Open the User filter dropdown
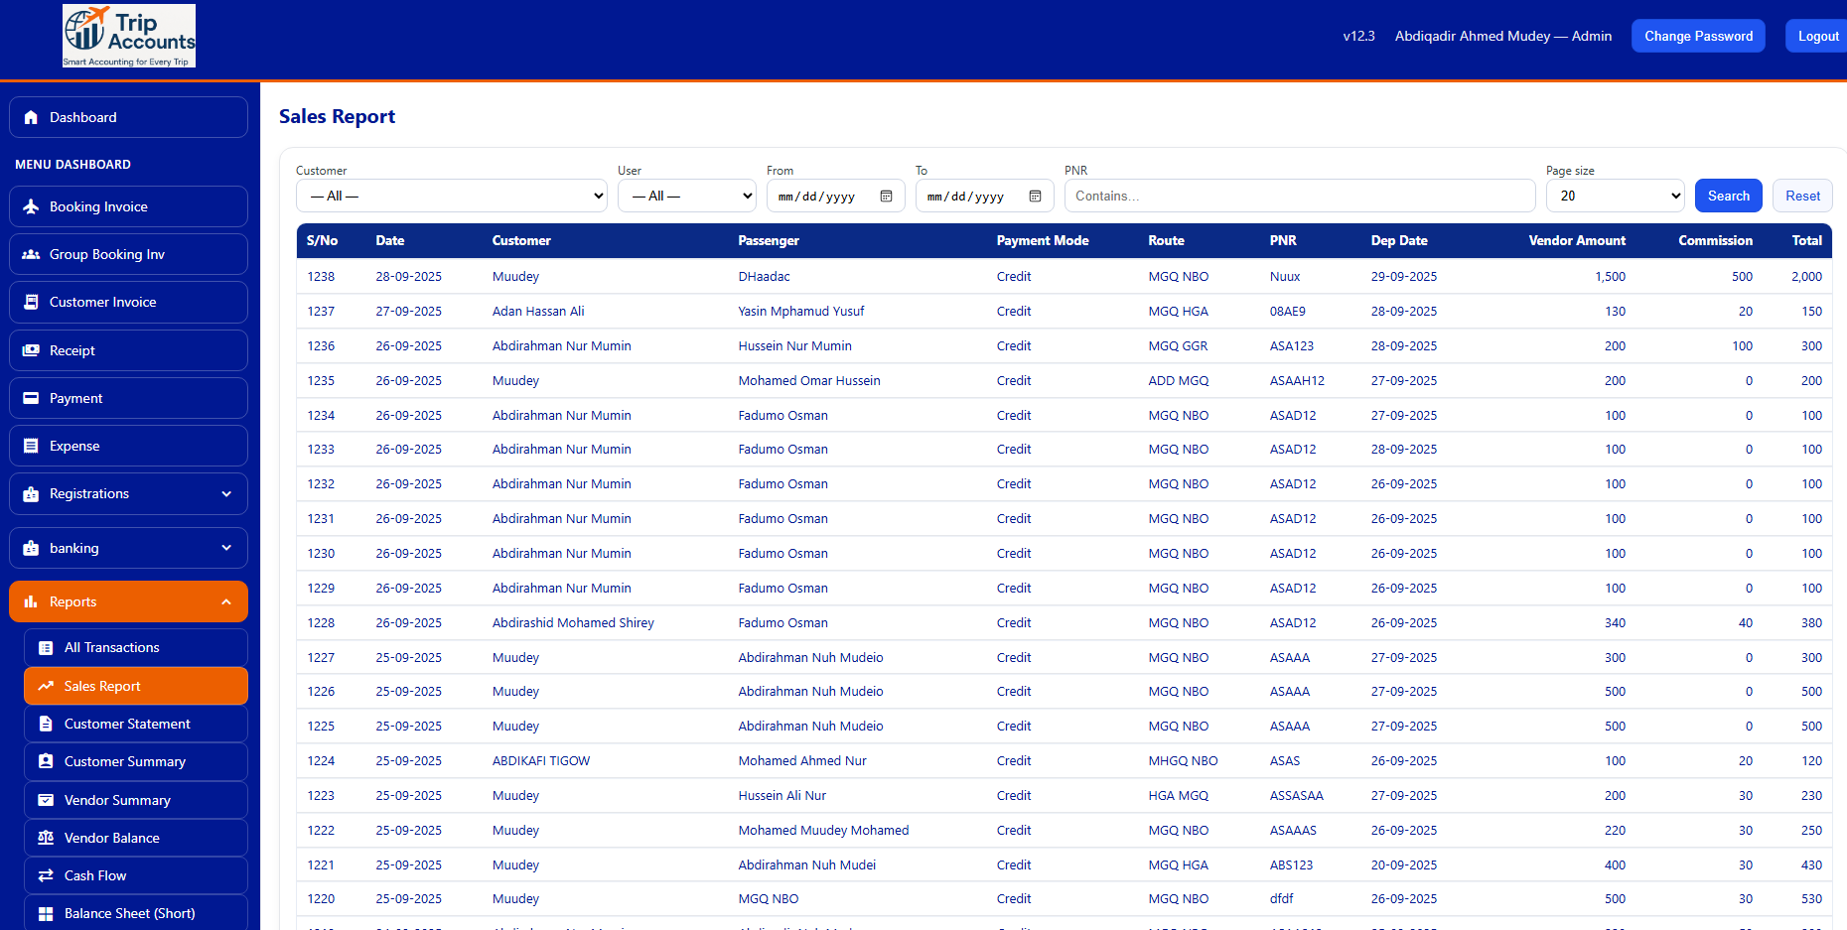Viewport: 1847px width, 930px height. (686, 196)
